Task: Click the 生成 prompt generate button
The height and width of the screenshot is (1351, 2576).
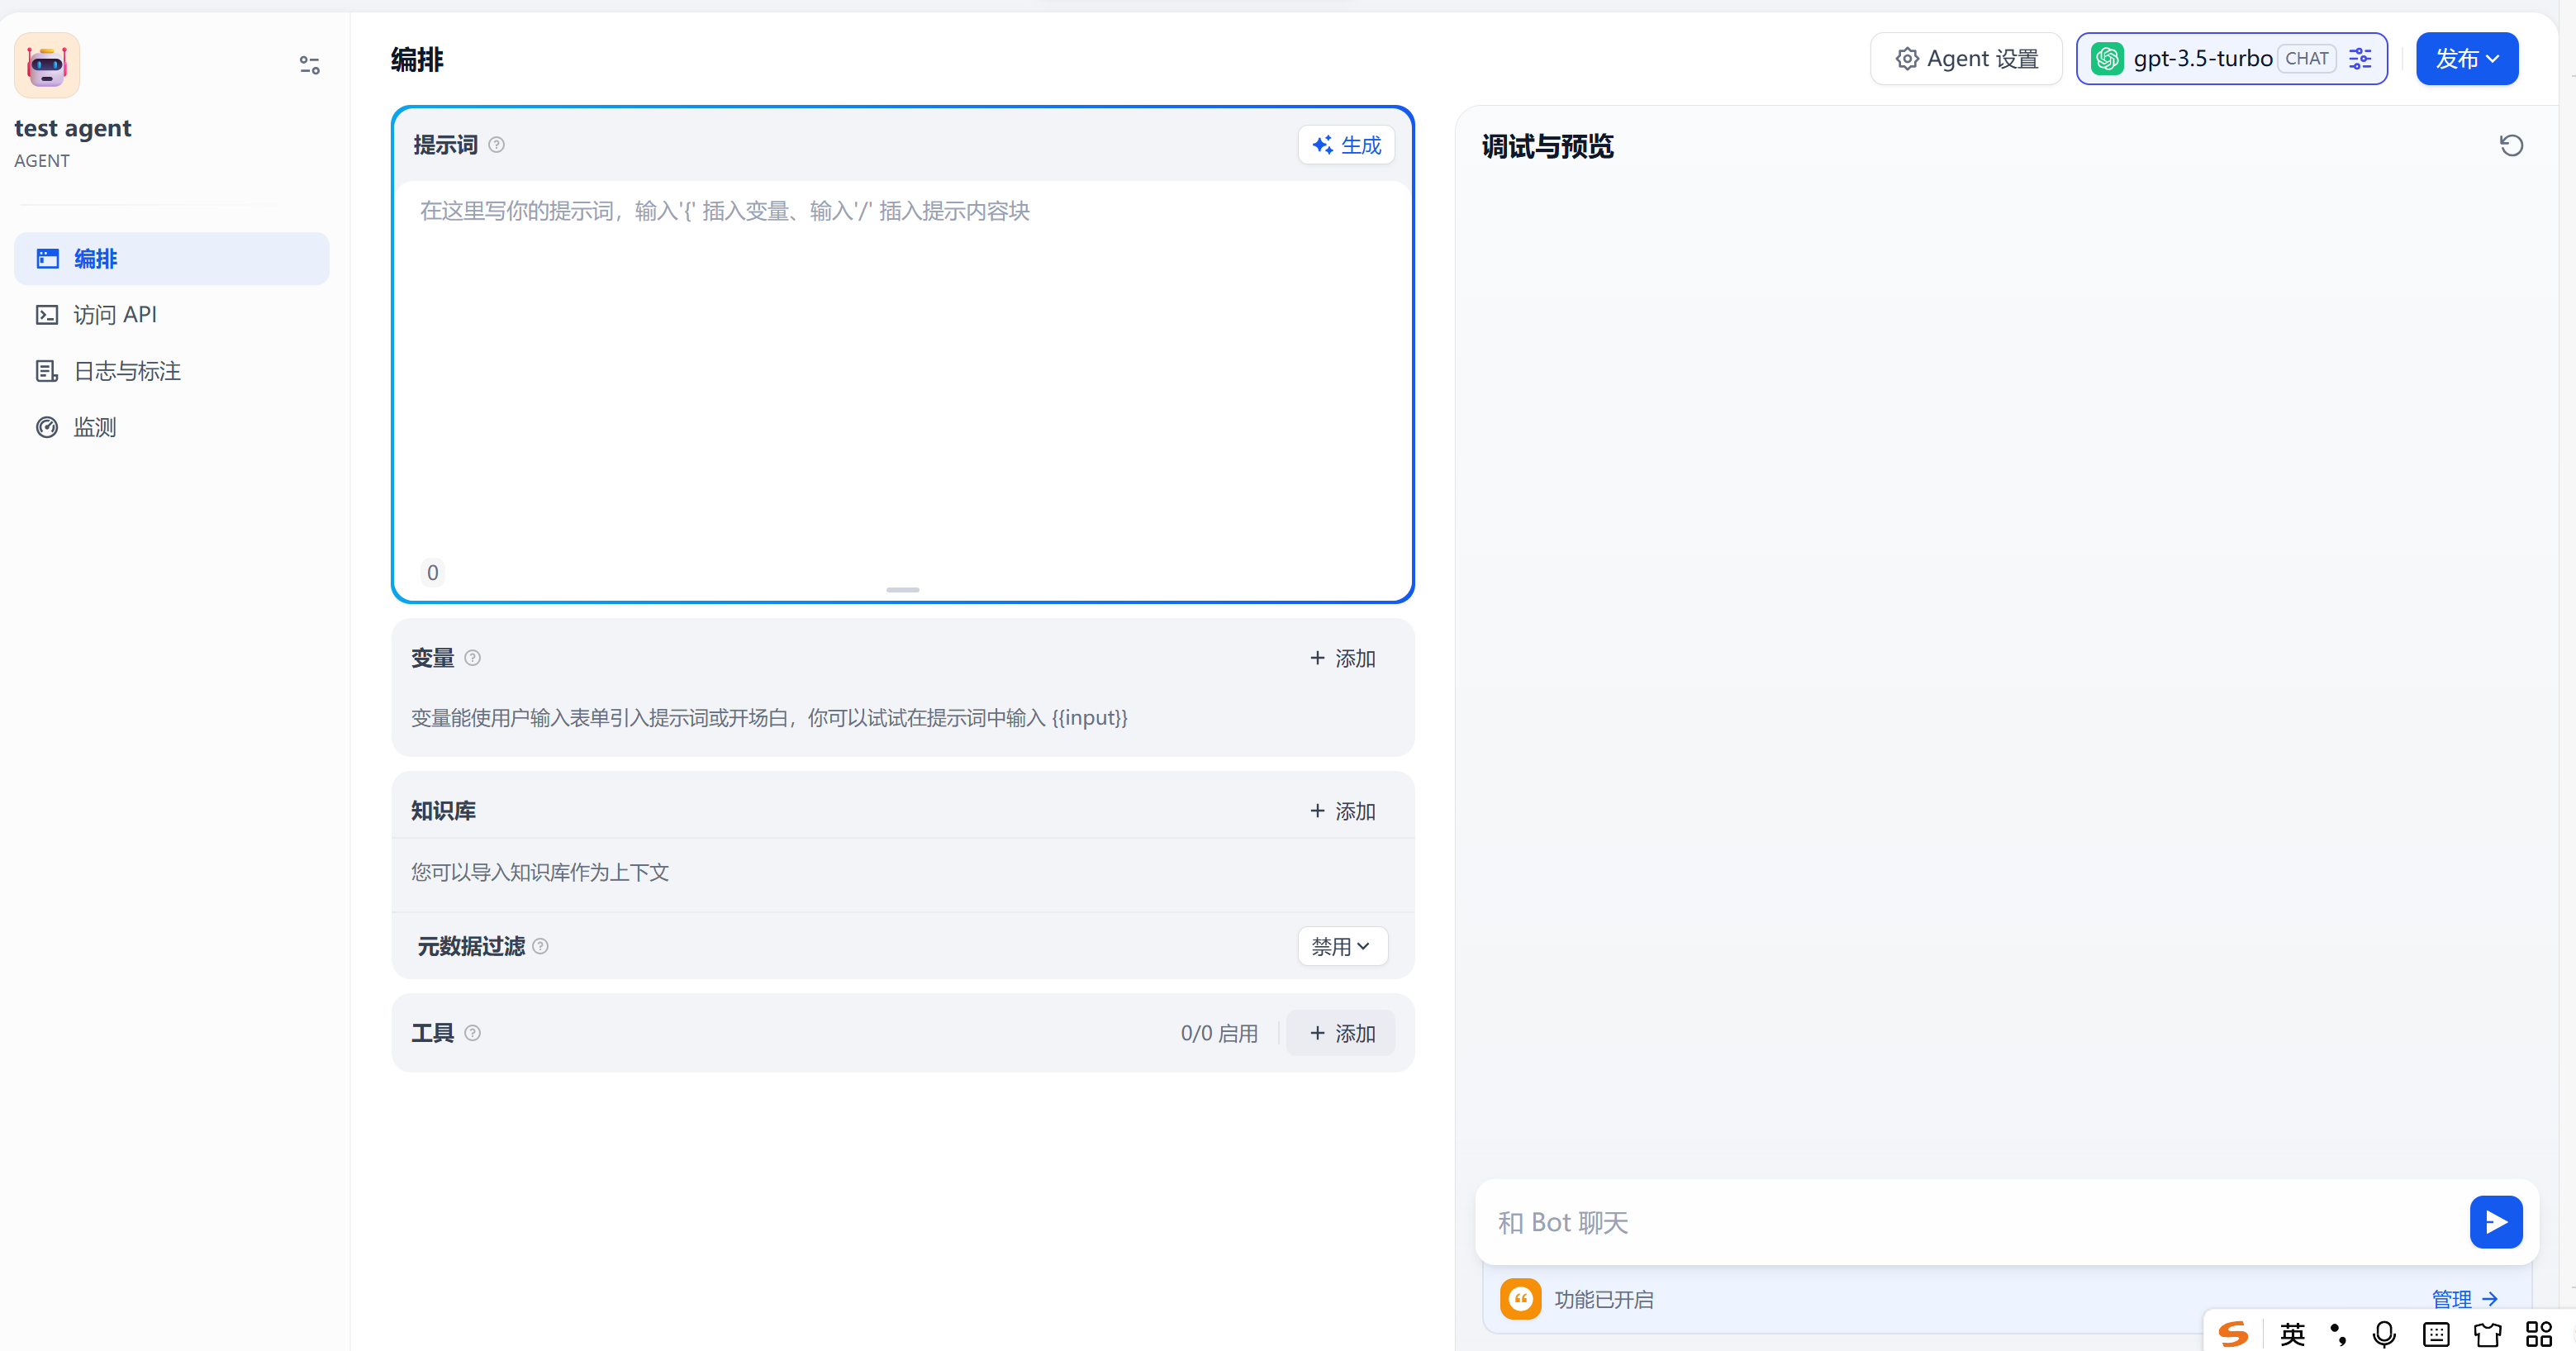Action: coord(1346,145)
